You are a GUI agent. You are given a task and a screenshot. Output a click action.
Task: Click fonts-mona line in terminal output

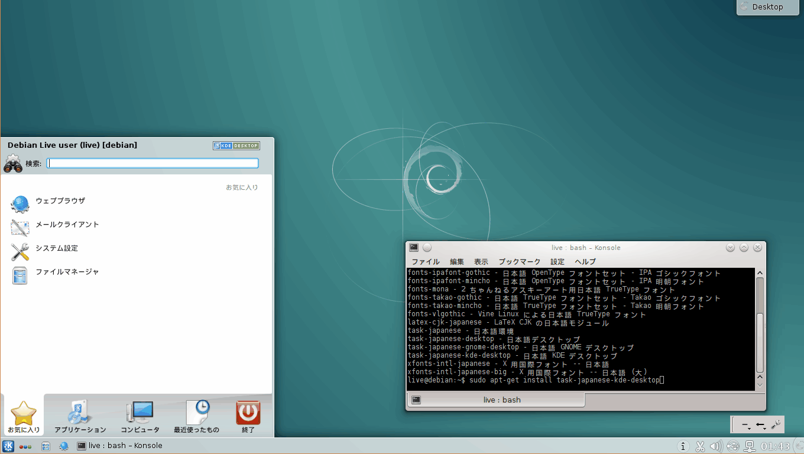(x=542, y=290)
